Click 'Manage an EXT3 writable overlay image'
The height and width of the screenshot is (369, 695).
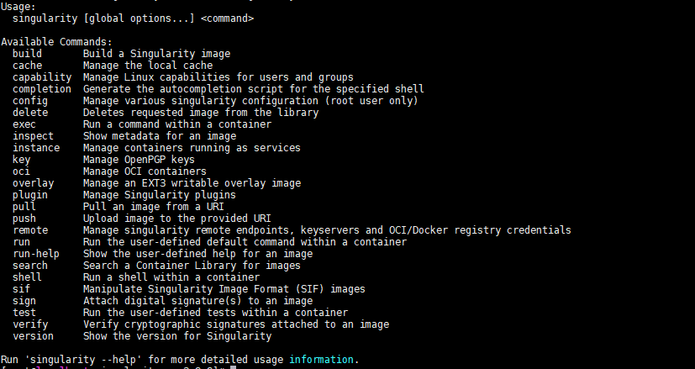point(192,183)
